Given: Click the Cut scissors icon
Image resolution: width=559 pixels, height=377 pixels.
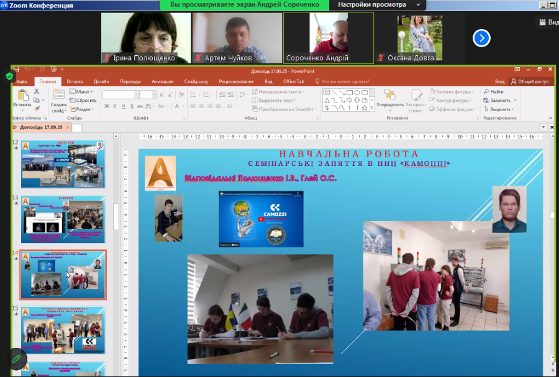Looking at the screenshot, I should click(37, 91).
